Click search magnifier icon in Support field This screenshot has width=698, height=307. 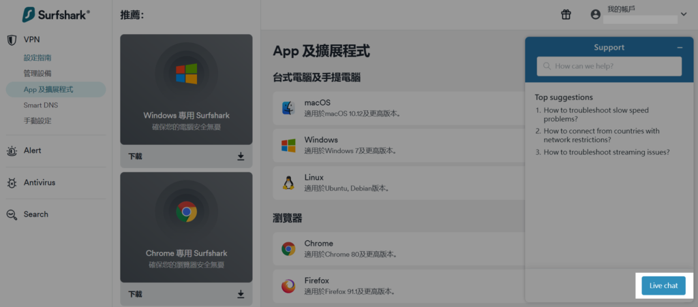tap(547, 66)
